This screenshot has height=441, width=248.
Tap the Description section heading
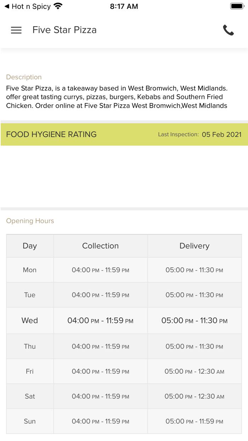click(24, 77)
